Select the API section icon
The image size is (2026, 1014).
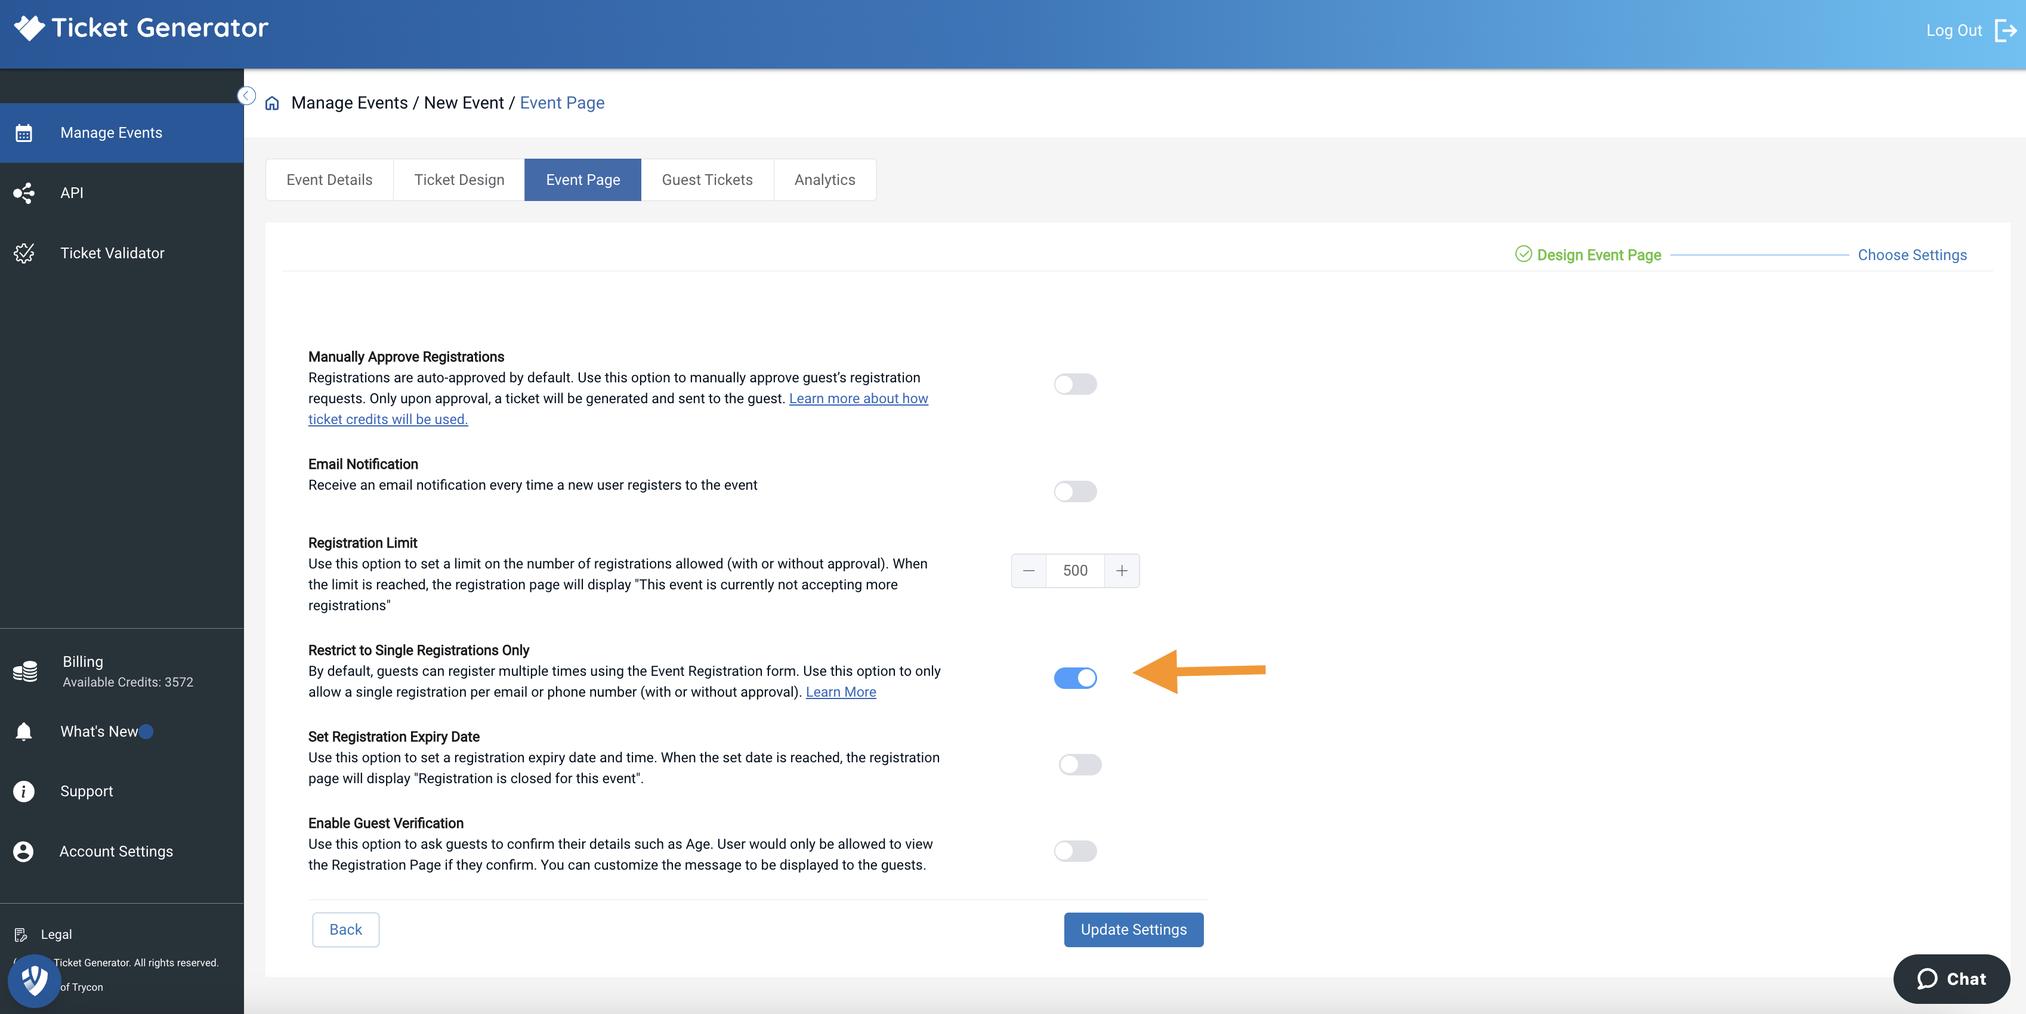[x=24, y=193]
